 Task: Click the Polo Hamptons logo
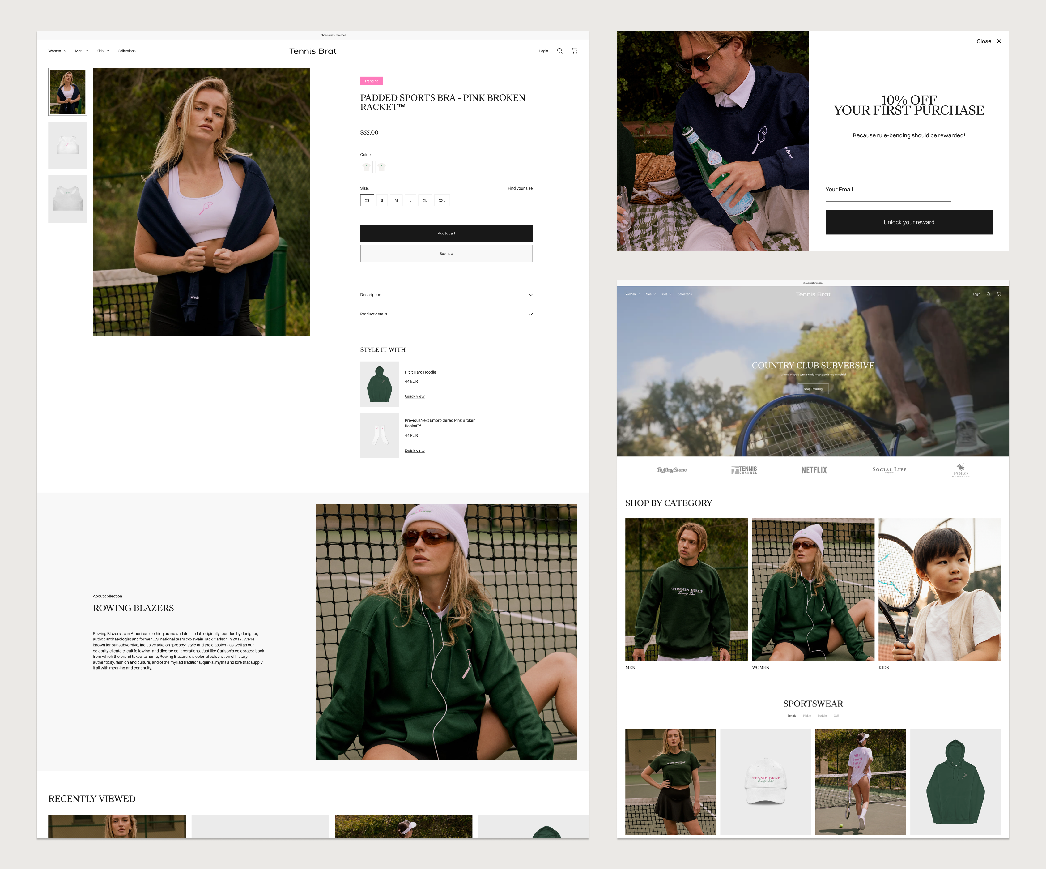click(x=961, y=470)
